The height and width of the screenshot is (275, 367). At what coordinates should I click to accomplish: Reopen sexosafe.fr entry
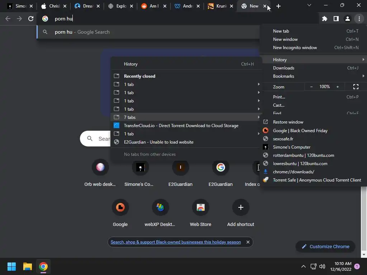coord(313,139)
